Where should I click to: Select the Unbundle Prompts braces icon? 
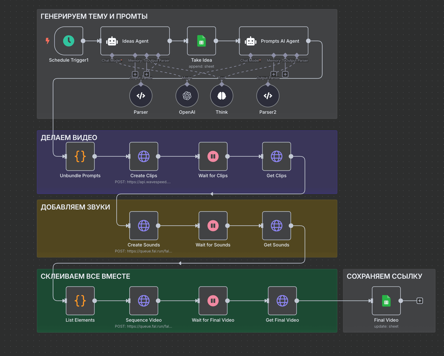(x=80, y=156)
